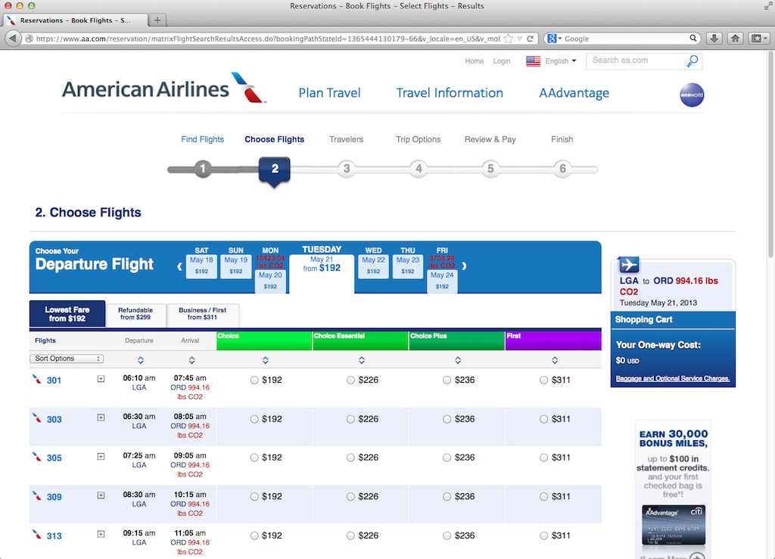Click the browser home icon
The width and height of the screenshot is (775, 559).
coord(736,39)
